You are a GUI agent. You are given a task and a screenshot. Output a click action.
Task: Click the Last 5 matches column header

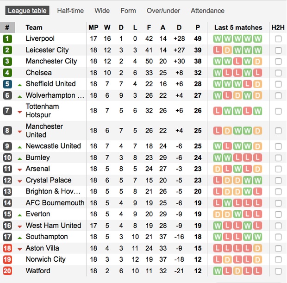238,27
